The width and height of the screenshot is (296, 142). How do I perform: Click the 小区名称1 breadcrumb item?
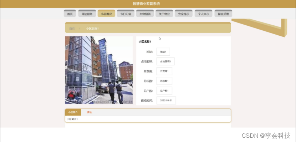[x=92, y=29]
